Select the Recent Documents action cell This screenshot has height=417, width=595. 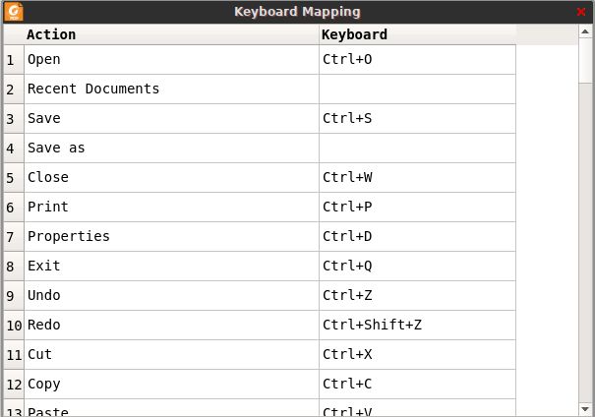(x=171, y=89)
